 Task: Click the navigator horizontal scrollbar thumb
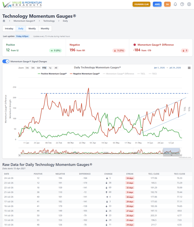(172, 155)
